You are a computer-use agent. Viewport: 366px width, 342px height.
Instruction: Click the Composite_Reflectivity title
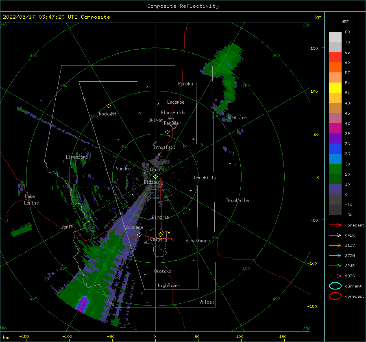coord(183,6)
